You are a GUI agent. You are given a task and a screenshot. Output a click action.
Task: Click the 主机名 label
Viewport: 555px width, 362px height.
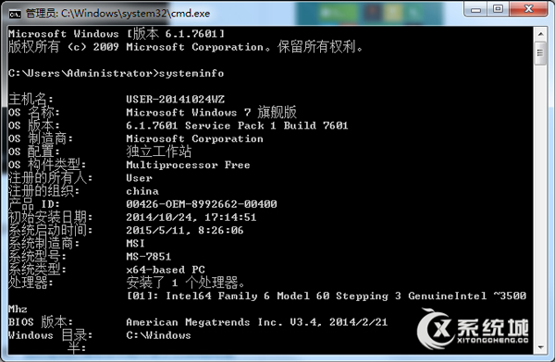[31, 100]
